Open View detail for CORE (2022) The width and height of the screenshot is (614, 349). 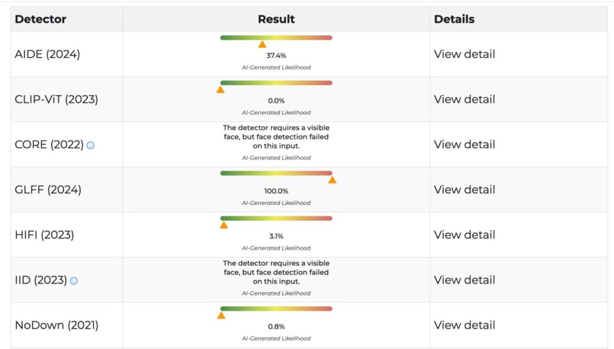(464, 144)
